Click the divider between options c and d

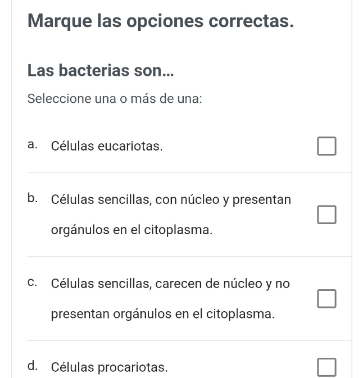[x=189, y=340]
